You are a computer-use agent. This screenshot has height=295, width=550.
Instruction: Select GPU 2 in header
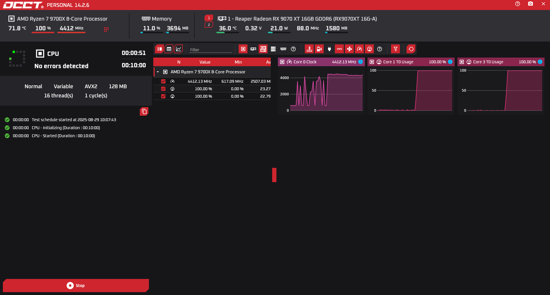tap(209, 25)
